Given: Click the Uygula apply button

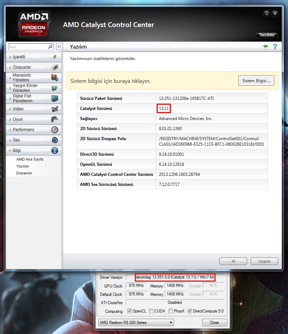Looking at the screenshot, I should tap(264, 261).
